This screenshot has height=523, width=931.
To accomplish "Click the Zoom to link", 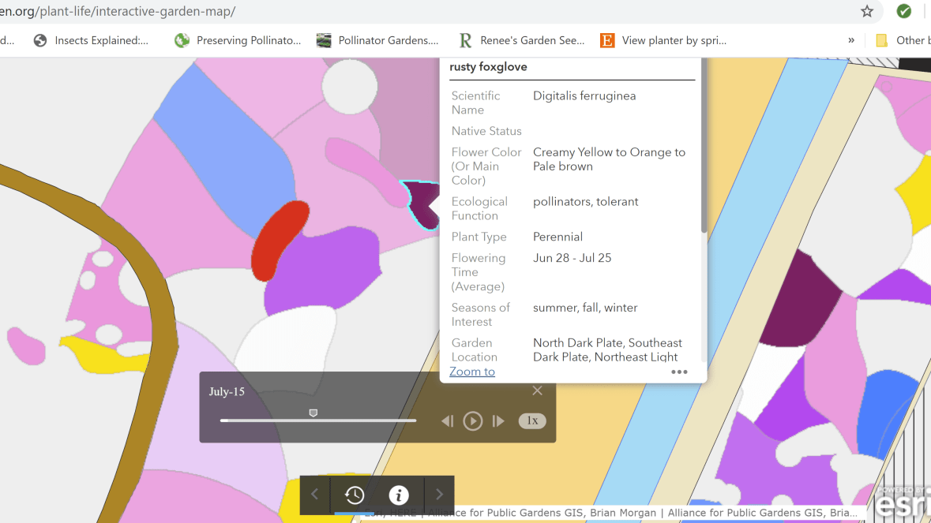I will click(x=472, y=372).
